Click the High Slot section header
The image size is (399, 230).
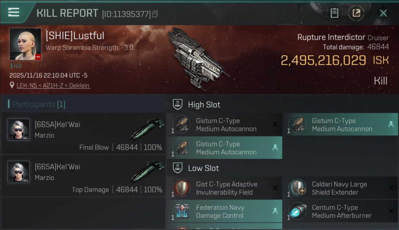(x=204, y=105)
